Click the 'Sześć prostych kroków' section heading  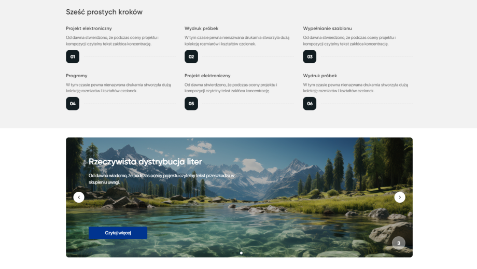104,12
